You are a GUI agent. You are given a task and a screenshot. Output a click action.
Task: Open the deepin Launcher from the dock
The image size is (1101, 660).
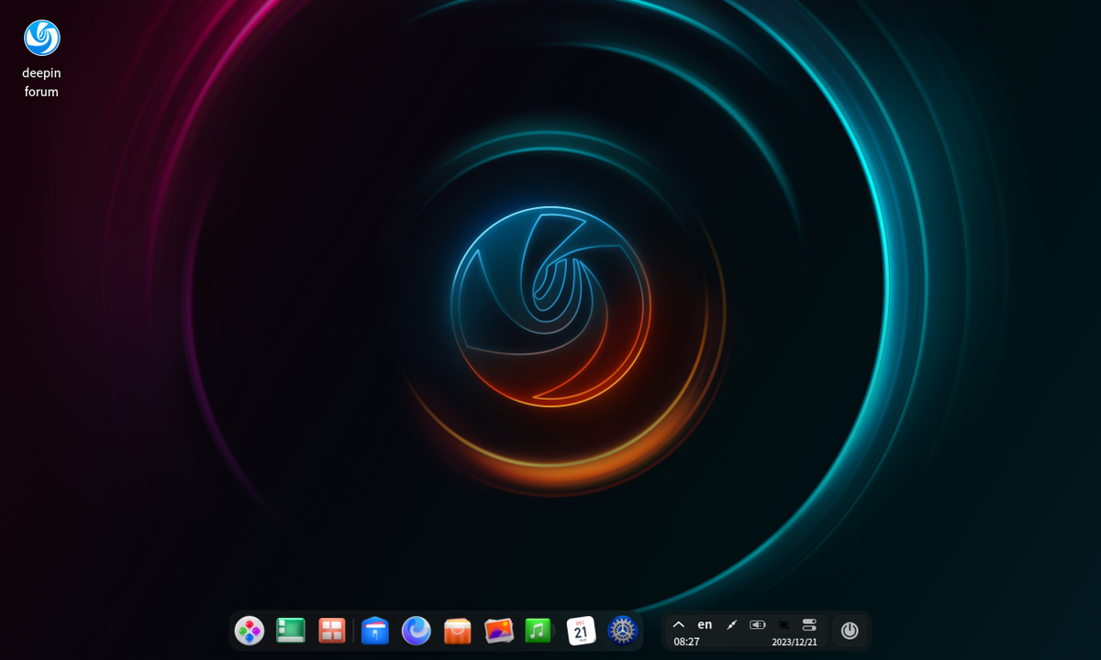tap(250, 631)
